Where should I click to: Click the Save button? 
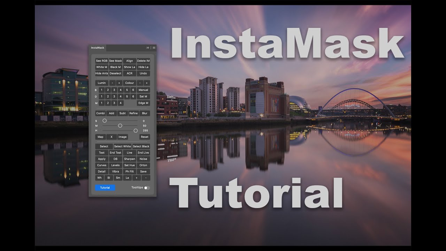pos(144,172)
